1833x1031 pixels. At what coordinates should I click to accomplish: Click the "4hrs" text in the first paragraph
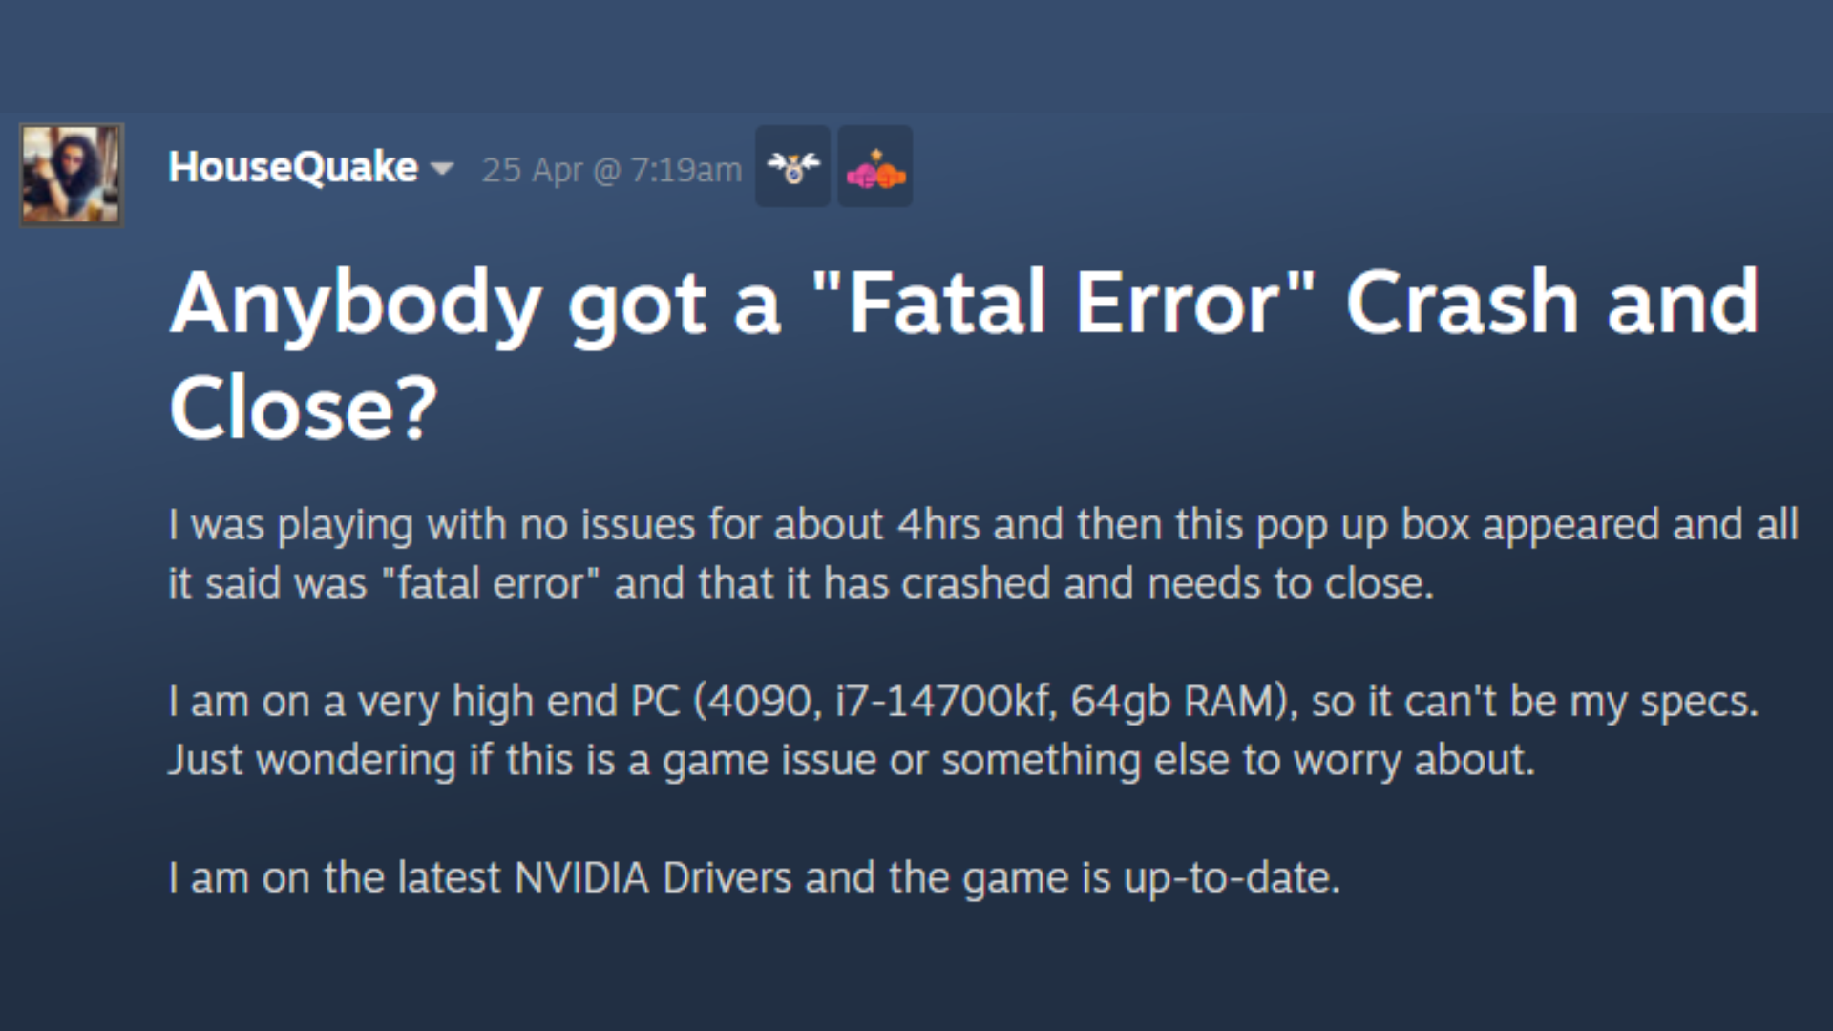point(938,525)
